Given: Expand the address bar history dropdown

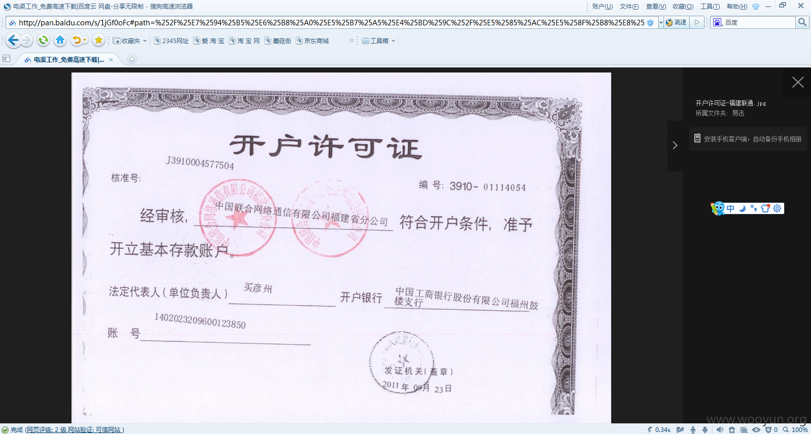Looking at the screenshot, I should pyautogui.click(x=661, y=22).
